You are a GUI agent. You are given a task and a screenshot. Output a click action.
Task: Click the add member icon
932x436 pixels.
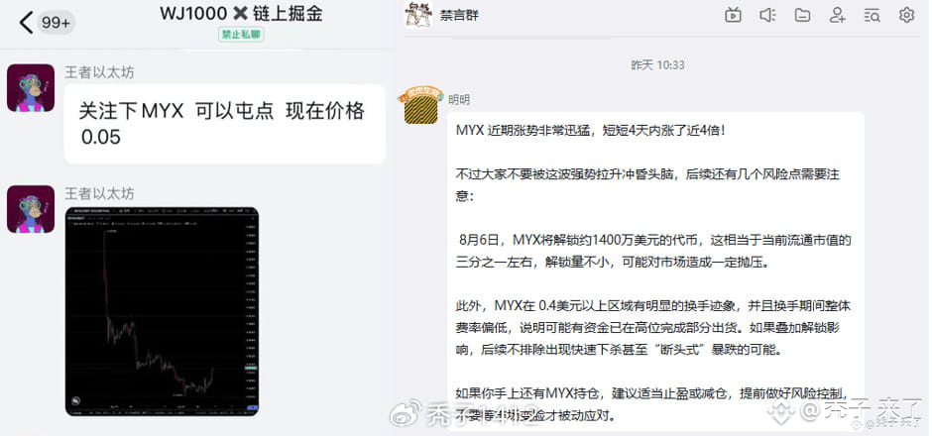tap(837, 16)
